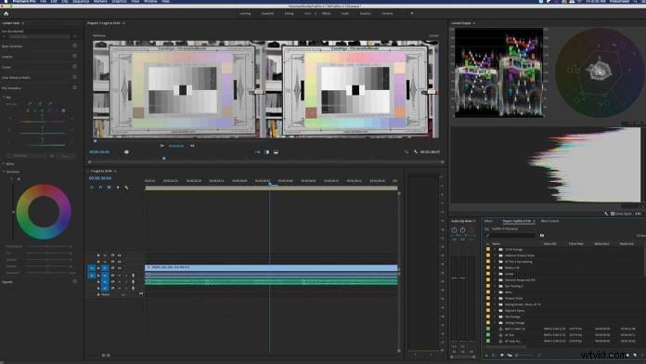
Task: Go to the Home screen icon
Action: click(6, 14)
